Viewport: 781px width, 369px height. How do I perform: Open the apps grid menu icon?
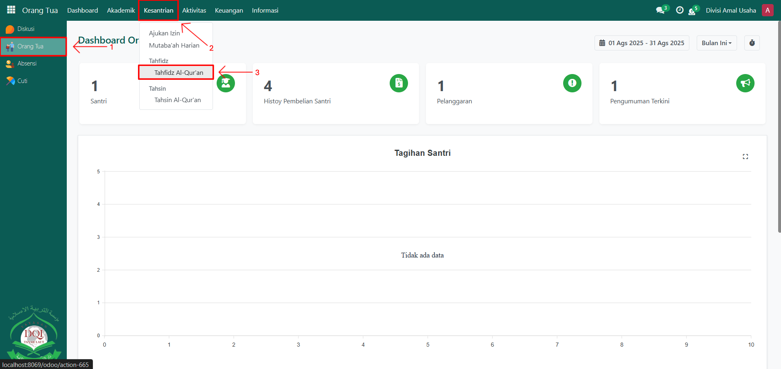pyautogui.click(x=11, y=10)
